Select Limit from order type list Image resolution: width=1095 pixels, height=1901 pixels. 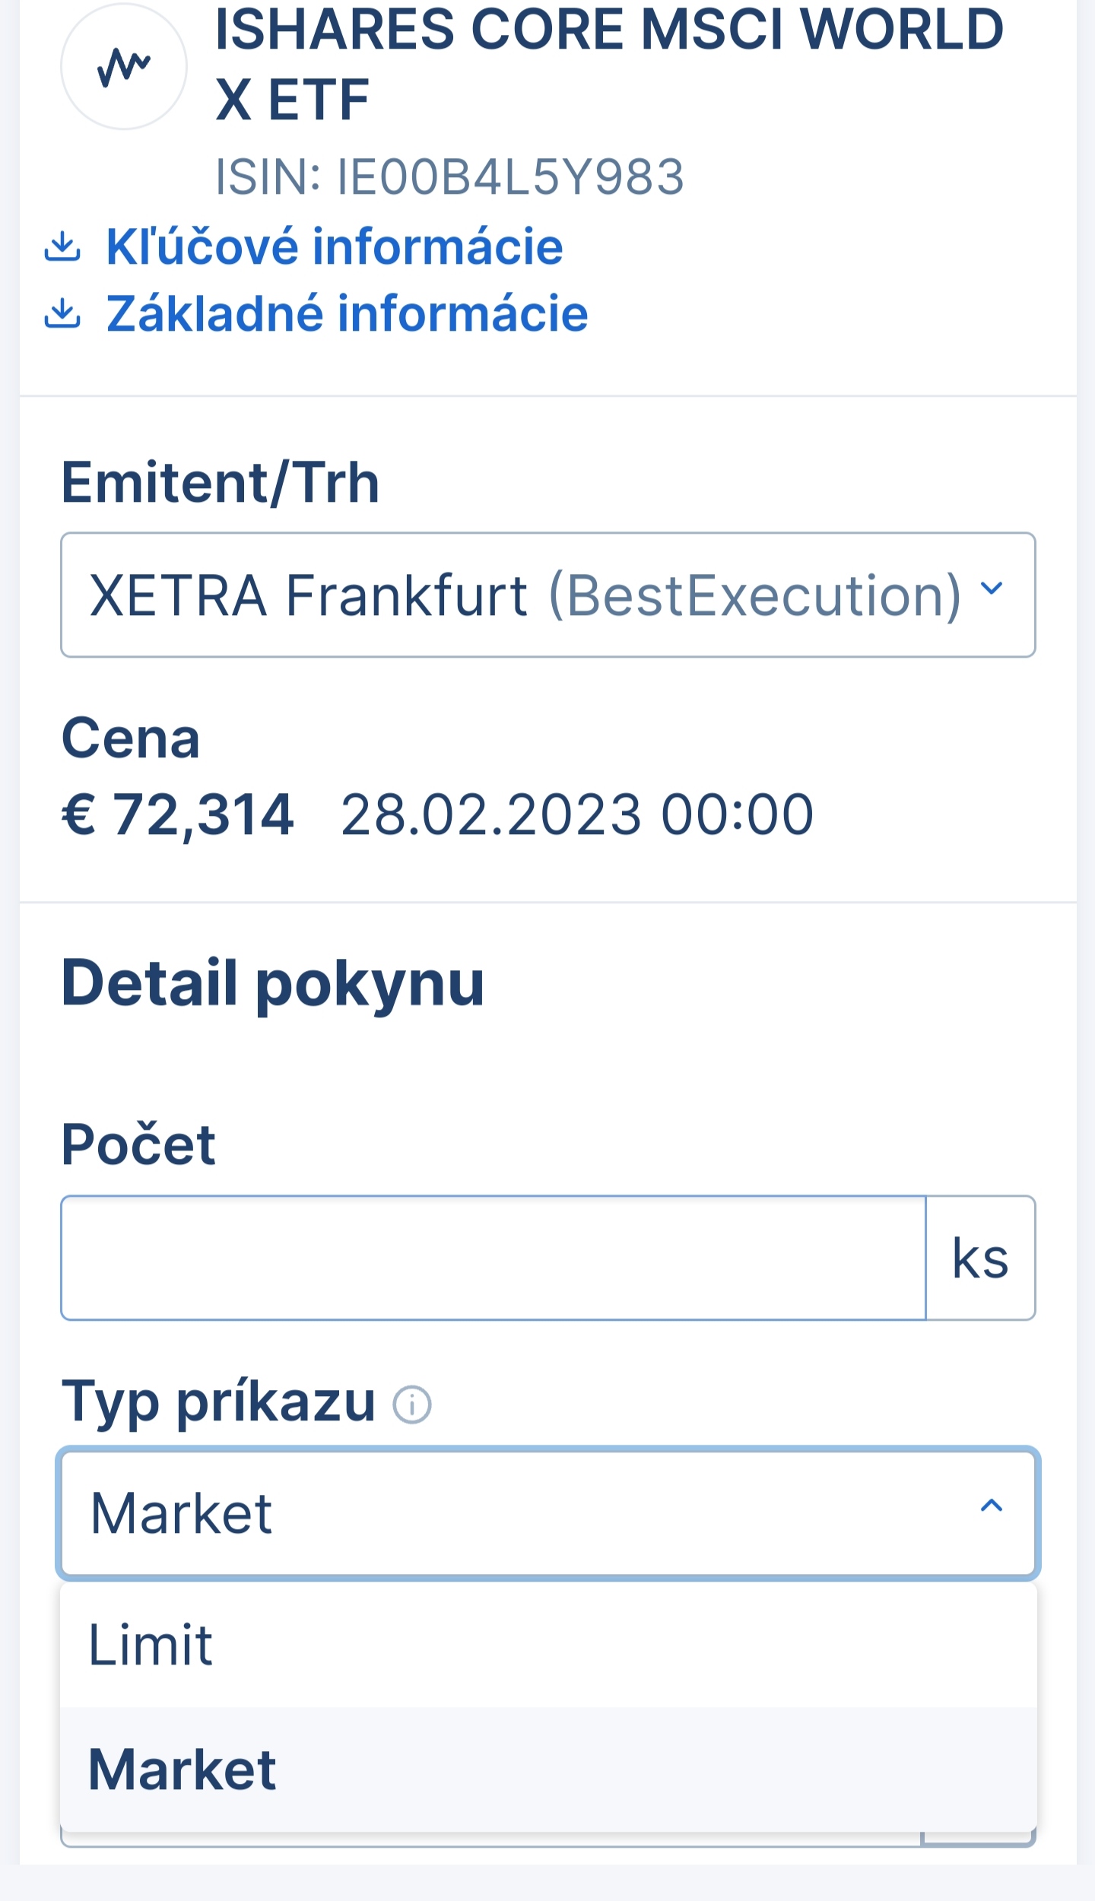(x=548, y=1646)
